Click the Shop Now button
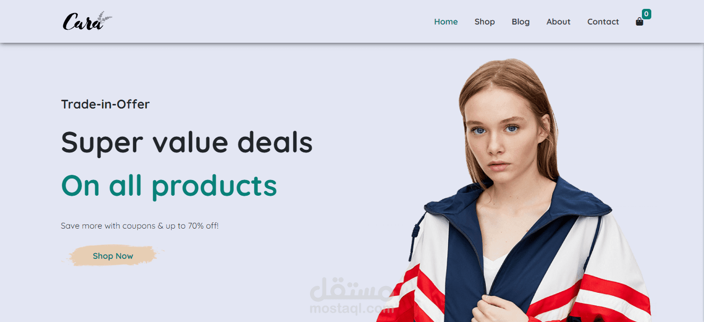This screenshot has height=322, width=704. click(x=113, y=256)
